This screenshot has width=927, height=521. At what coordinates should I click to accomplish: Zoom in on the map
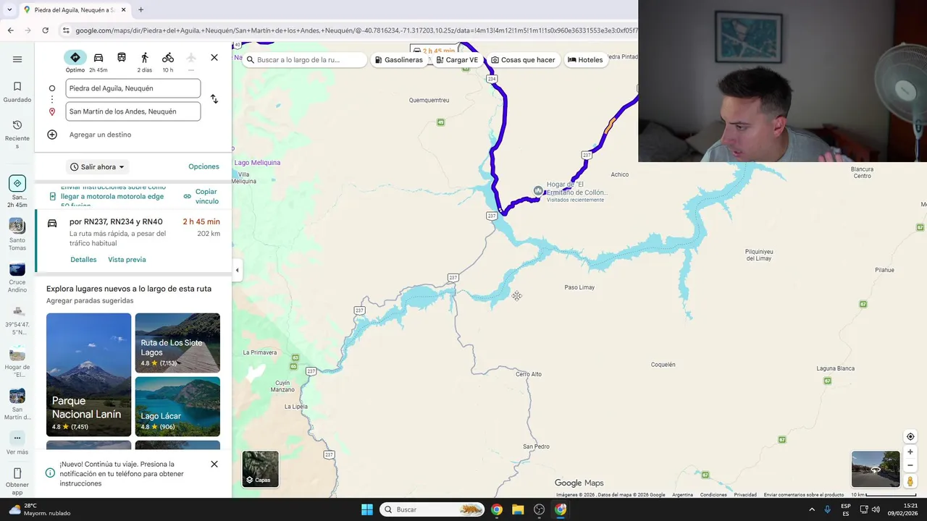[x=910, y=452]
